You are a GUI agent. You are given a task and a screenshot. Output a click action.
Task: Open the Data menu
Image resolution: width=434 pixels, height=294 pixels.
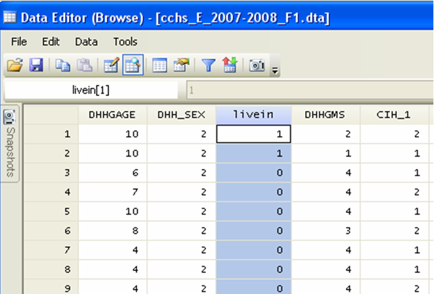[86, 41]
